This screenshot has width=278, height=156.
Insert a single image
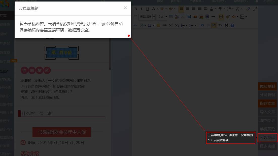point(195,17)
